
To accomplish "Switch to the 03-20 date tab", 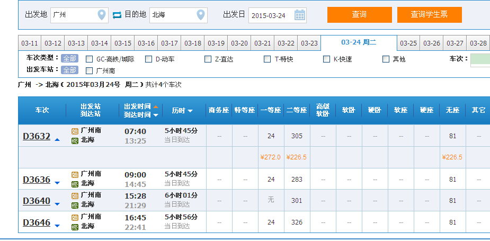I will coord(239,43).
